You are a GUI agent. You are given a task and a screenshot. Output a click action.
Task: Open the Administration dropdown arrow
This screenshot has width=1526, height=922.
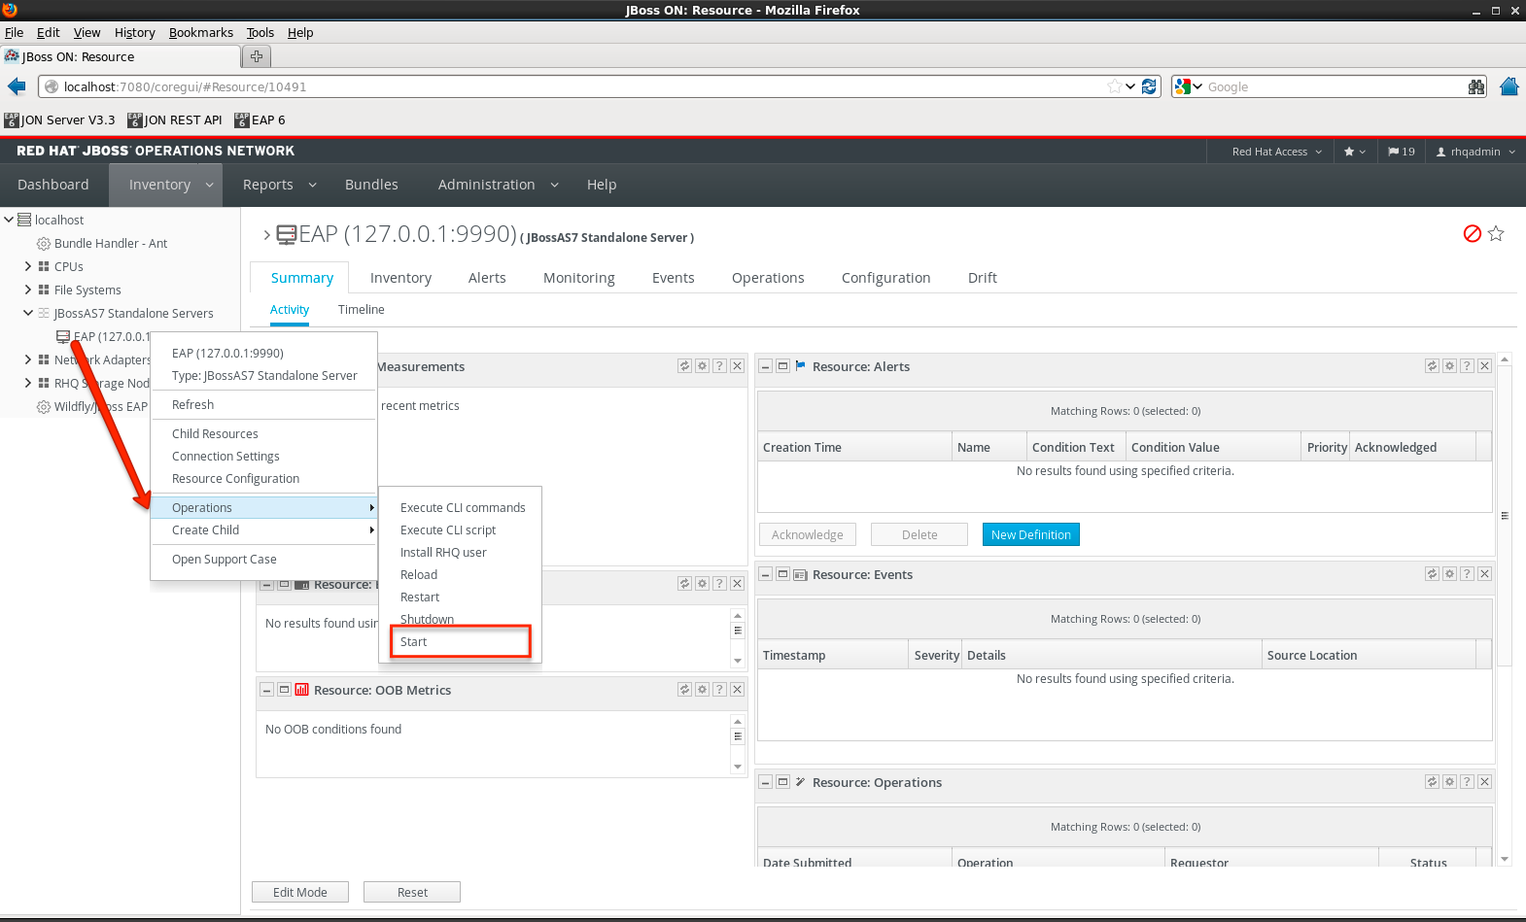point(554,185)
